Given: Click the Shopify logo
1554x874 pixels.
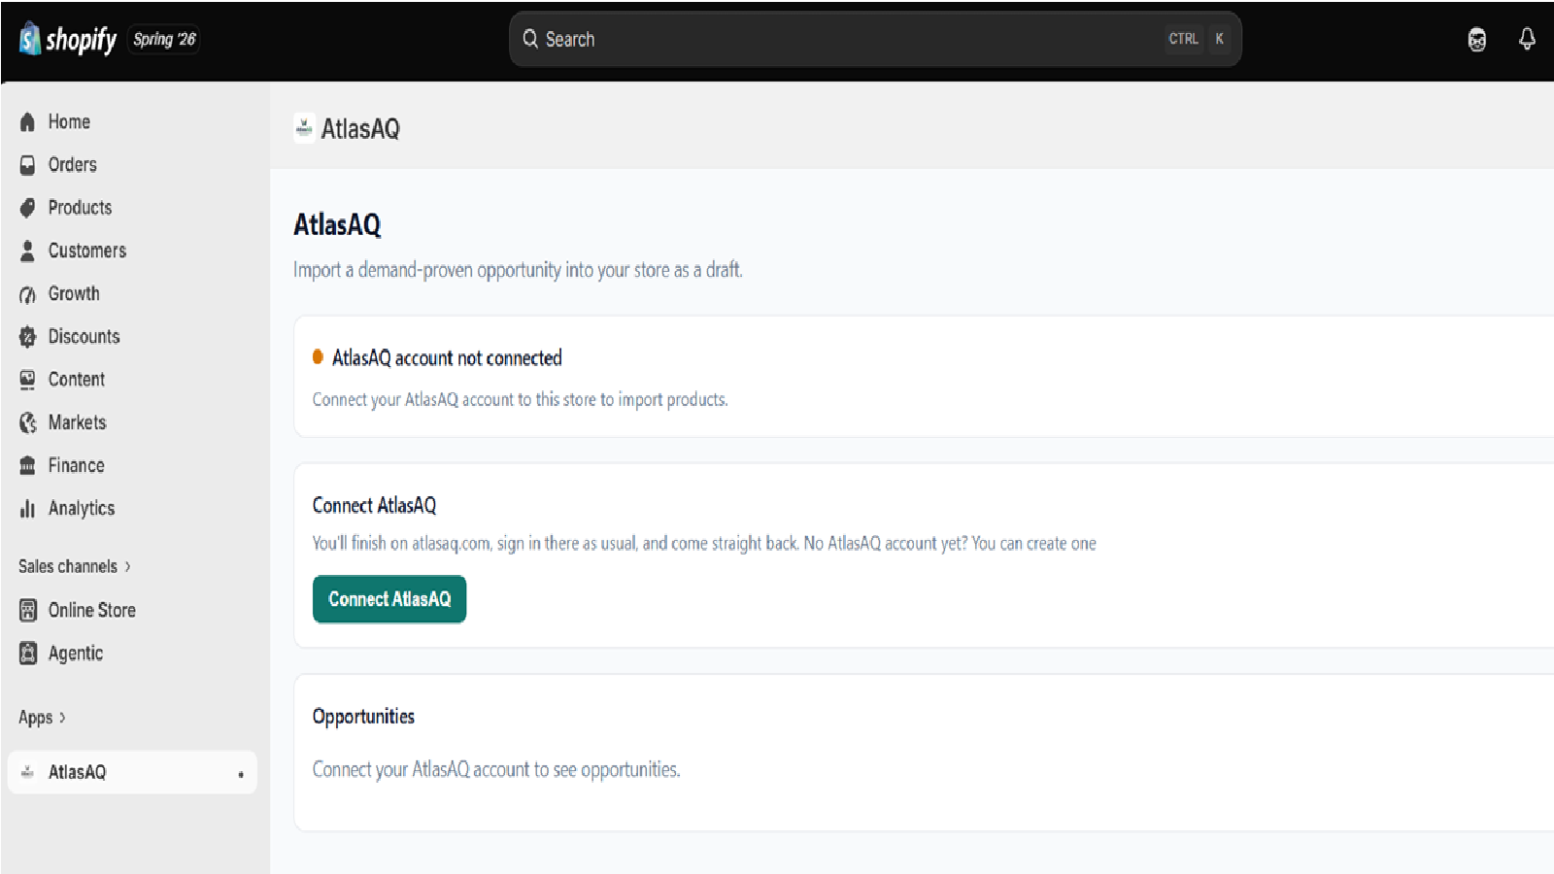Looking at the screenshot, I should 67,39.
